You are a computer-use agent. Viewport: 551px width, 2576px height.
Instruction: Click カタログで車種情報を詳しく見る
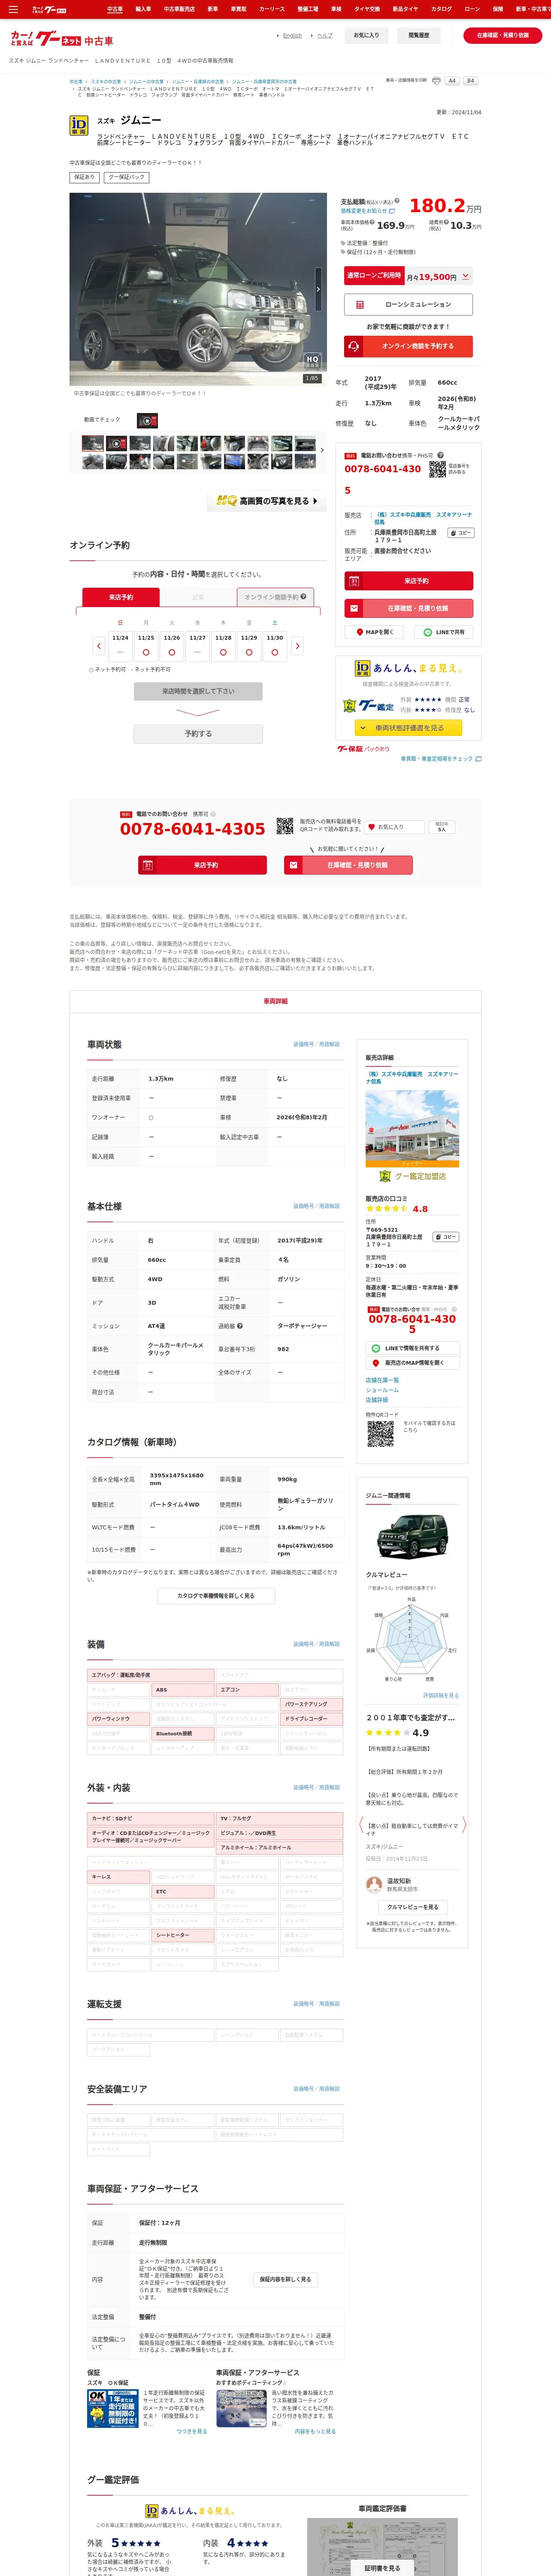215,1596
